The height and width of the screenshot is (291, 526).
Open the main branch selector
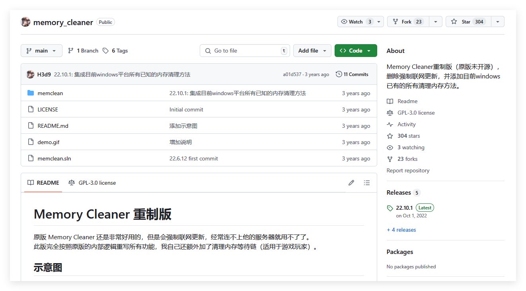pyautogui.click(x=41, y=51)
